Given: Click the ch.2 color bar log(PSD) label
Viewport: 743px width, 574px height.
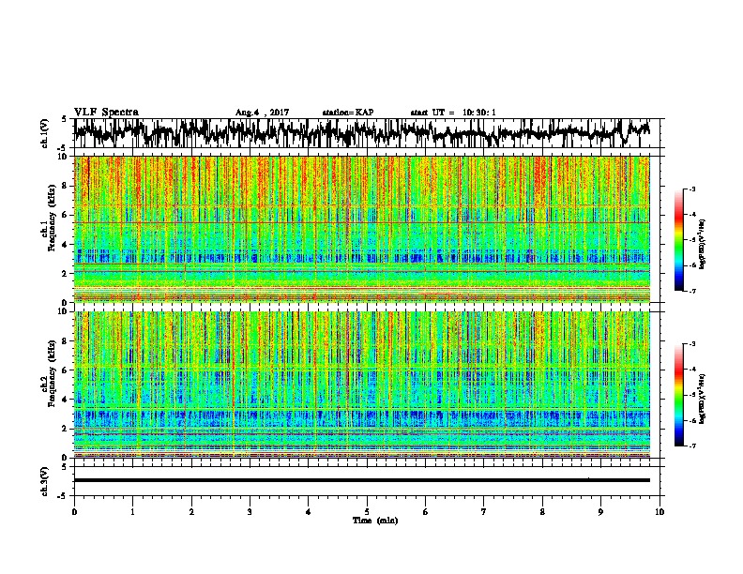Looking at the screenshot, I should click(703, 399).
